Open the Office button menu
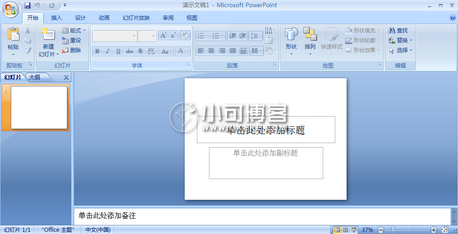The height and width of the screenshot is (234, 458). (x=10, y=9)
